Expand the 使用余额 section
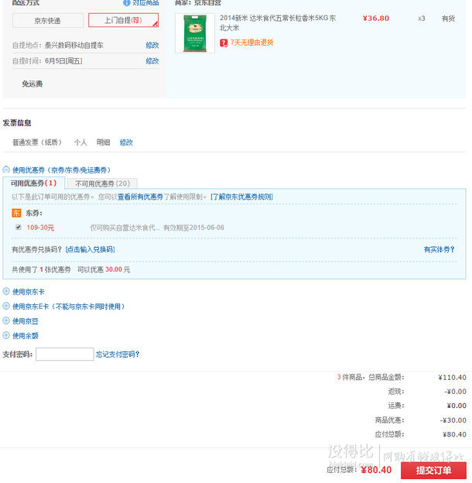The width and height of the screenshot is (472, 483). pos(6,335)
